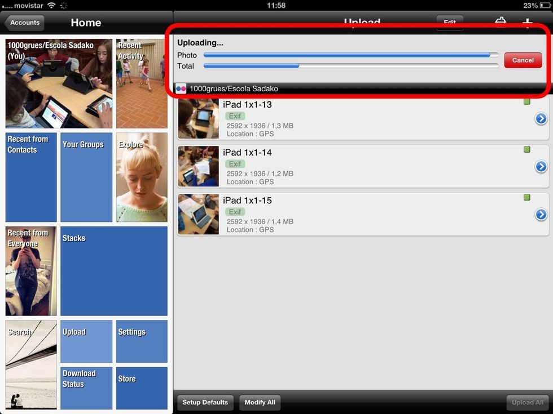Click the Photo upload progress bar
553x414 pixels.
350,55
